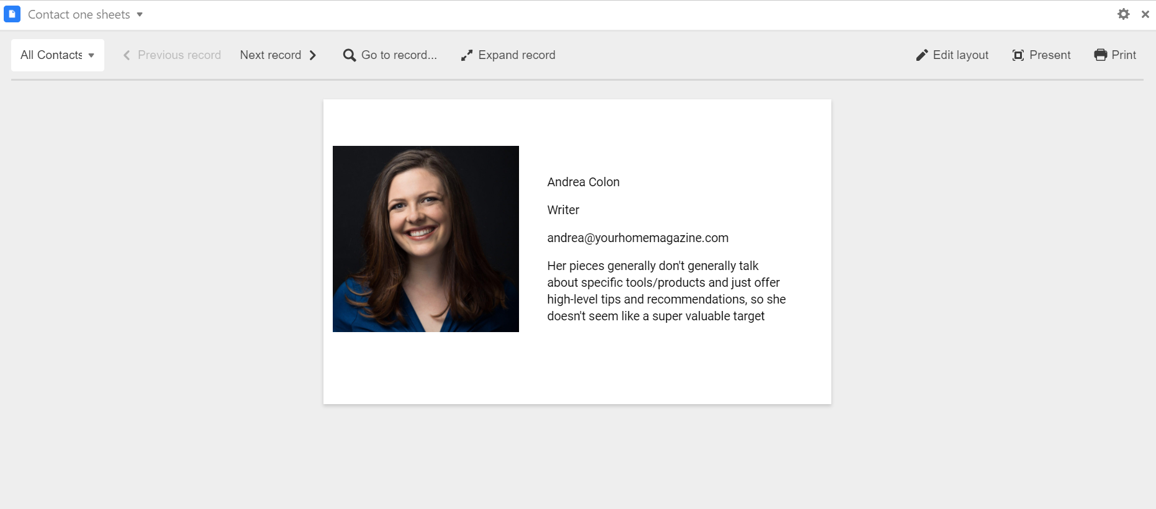Click Andrea Colon's portrait photo

click(426, 239)
